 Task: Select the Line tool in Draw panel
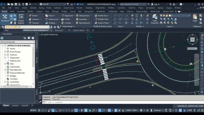(x=114, y=16)
